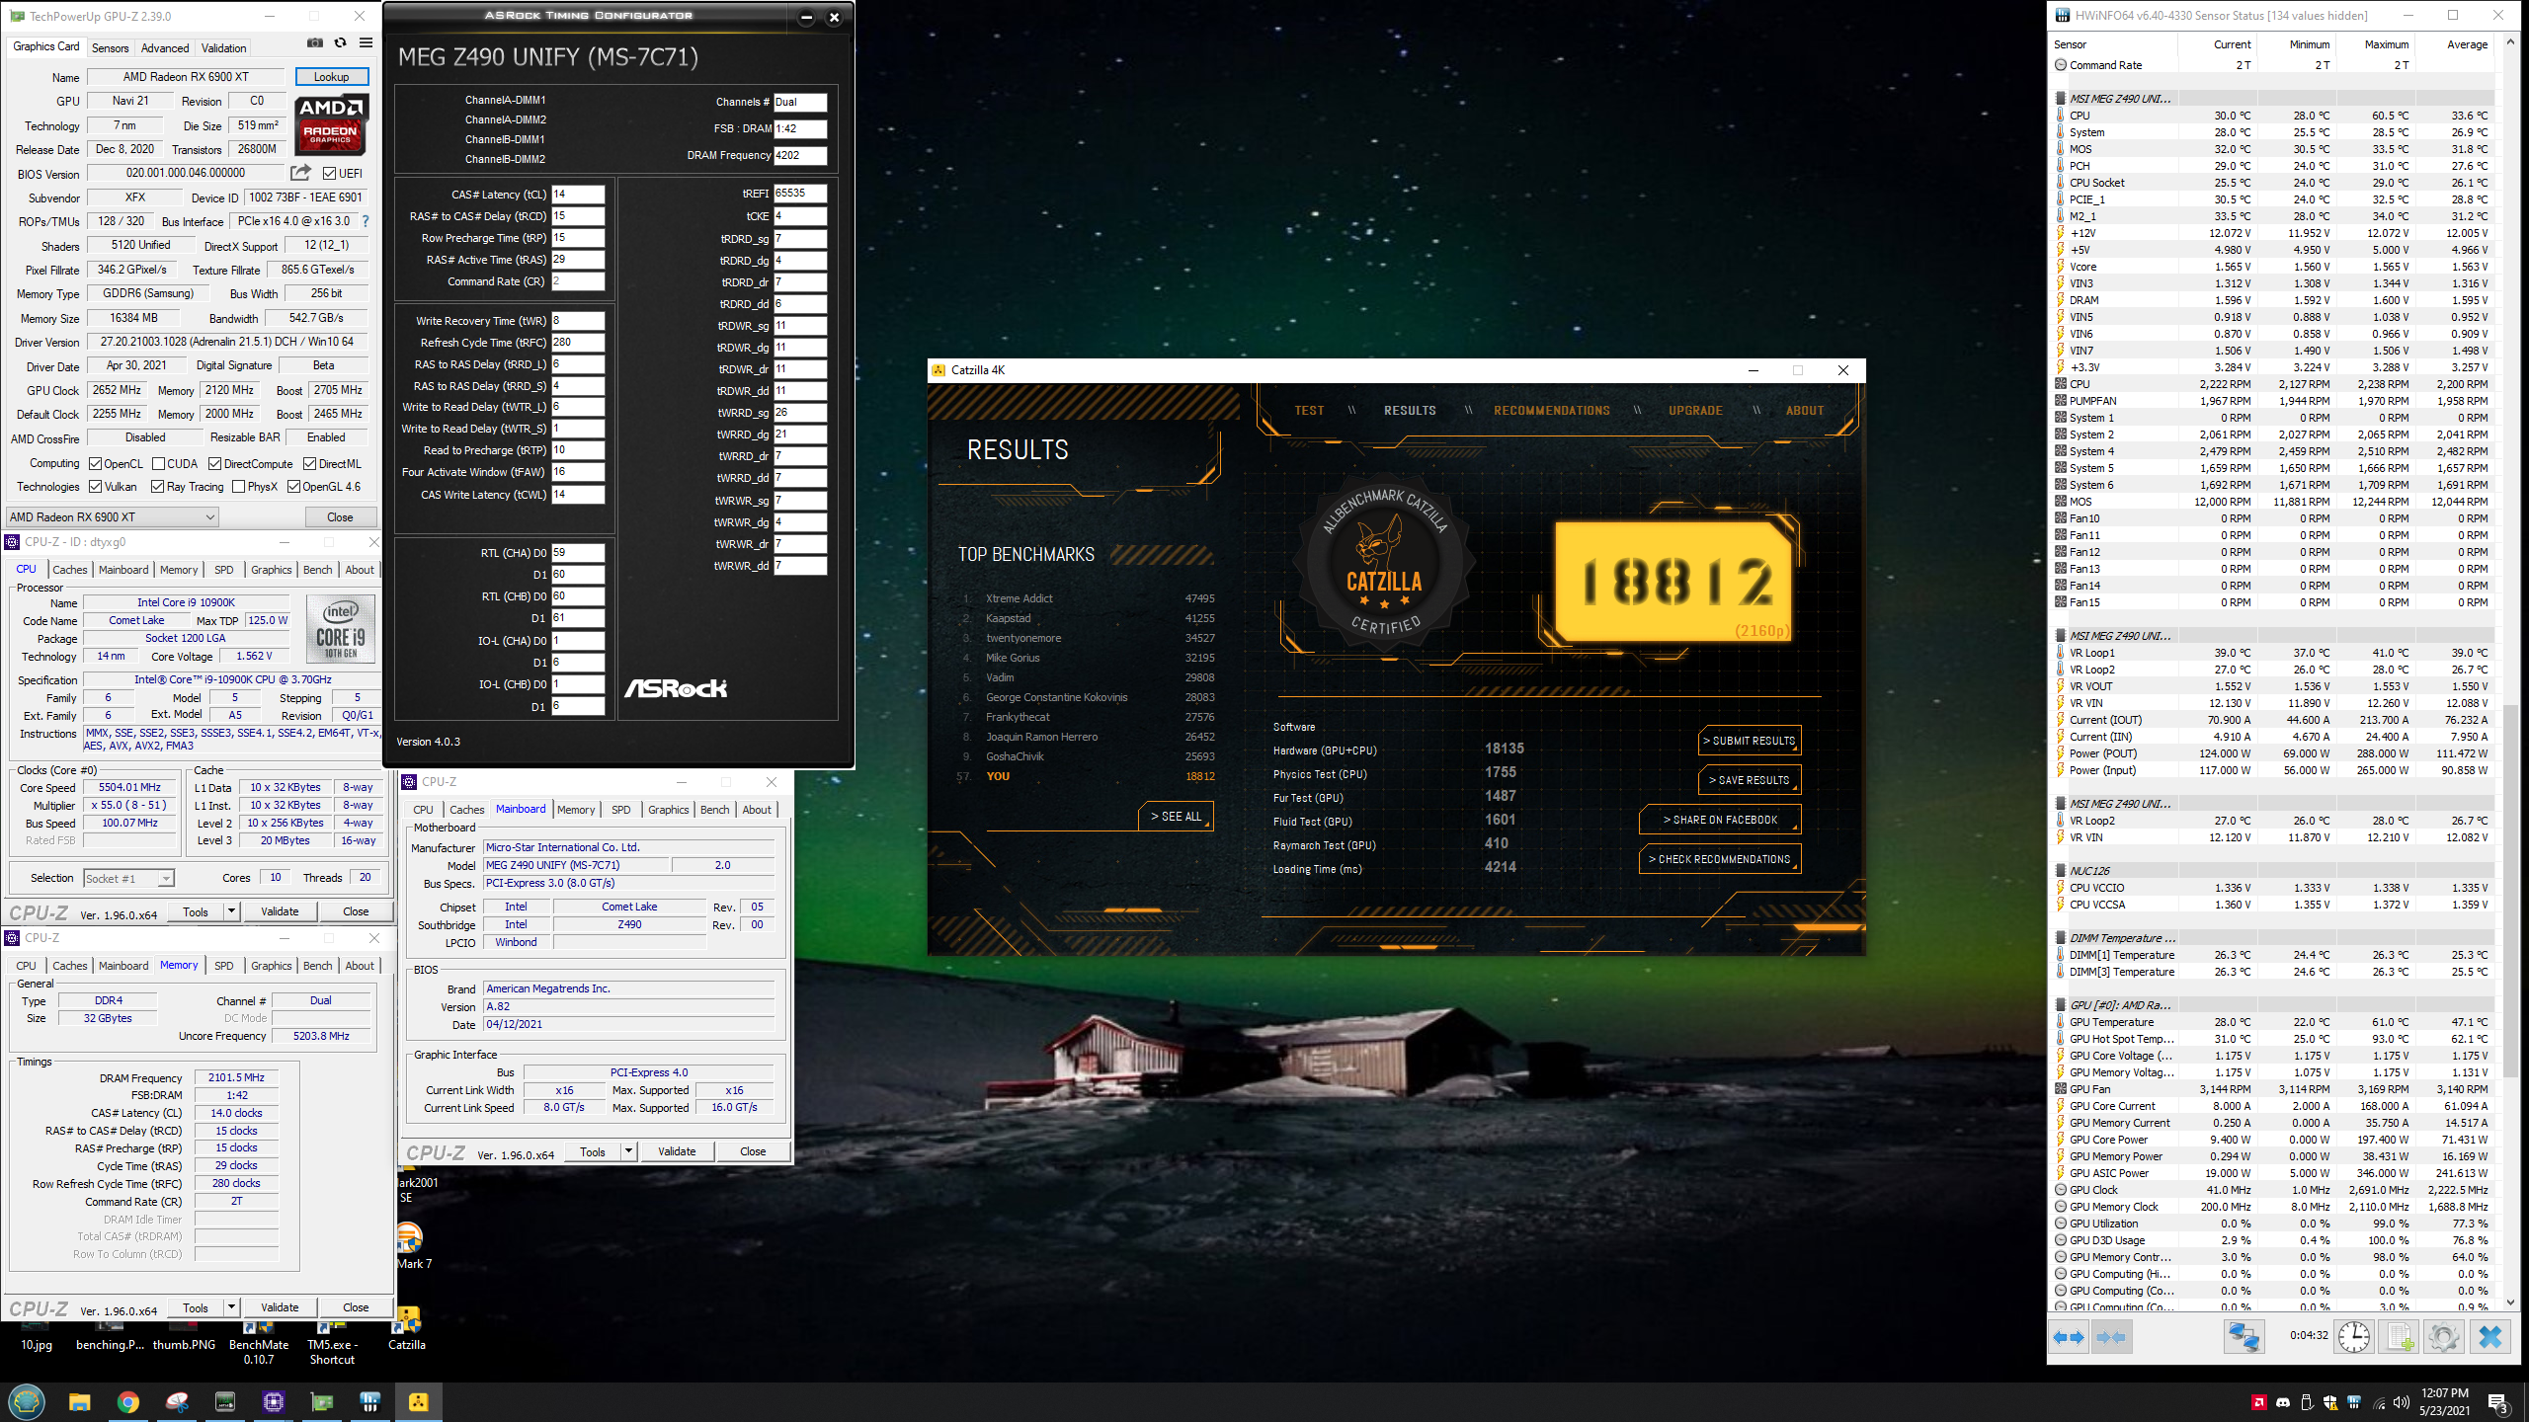Click HWiNFO expand columns arrows icon

tap(2069, 1337)
